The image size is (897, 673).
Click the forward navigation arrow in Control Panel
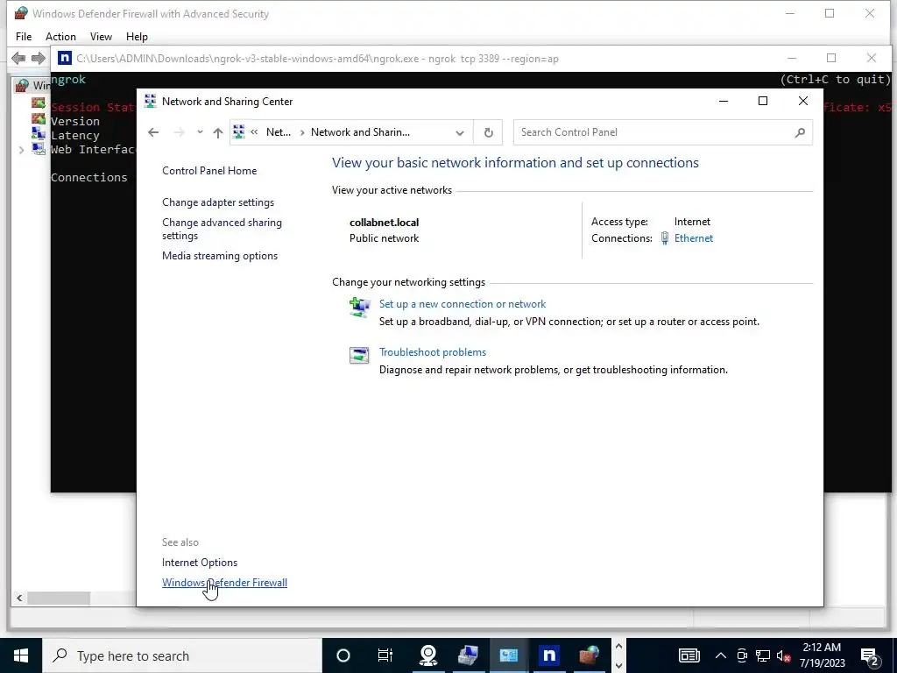point(179,133)
